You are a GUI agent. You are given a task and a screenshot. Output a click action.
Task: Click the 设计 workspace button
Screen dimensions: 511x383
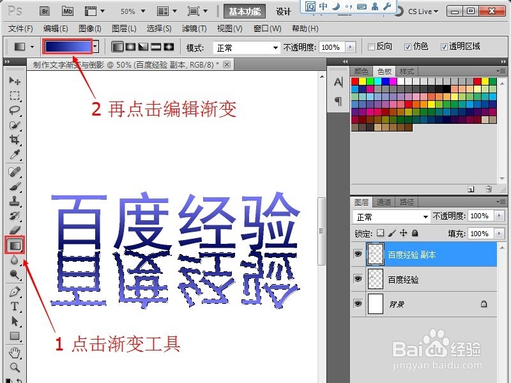tap(283, 10)
